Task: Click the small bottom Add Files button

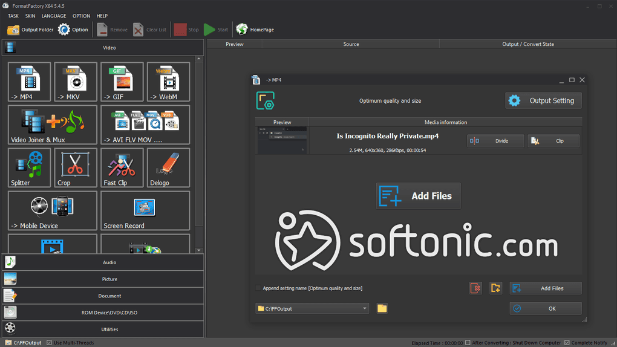Action: (546, 288)
